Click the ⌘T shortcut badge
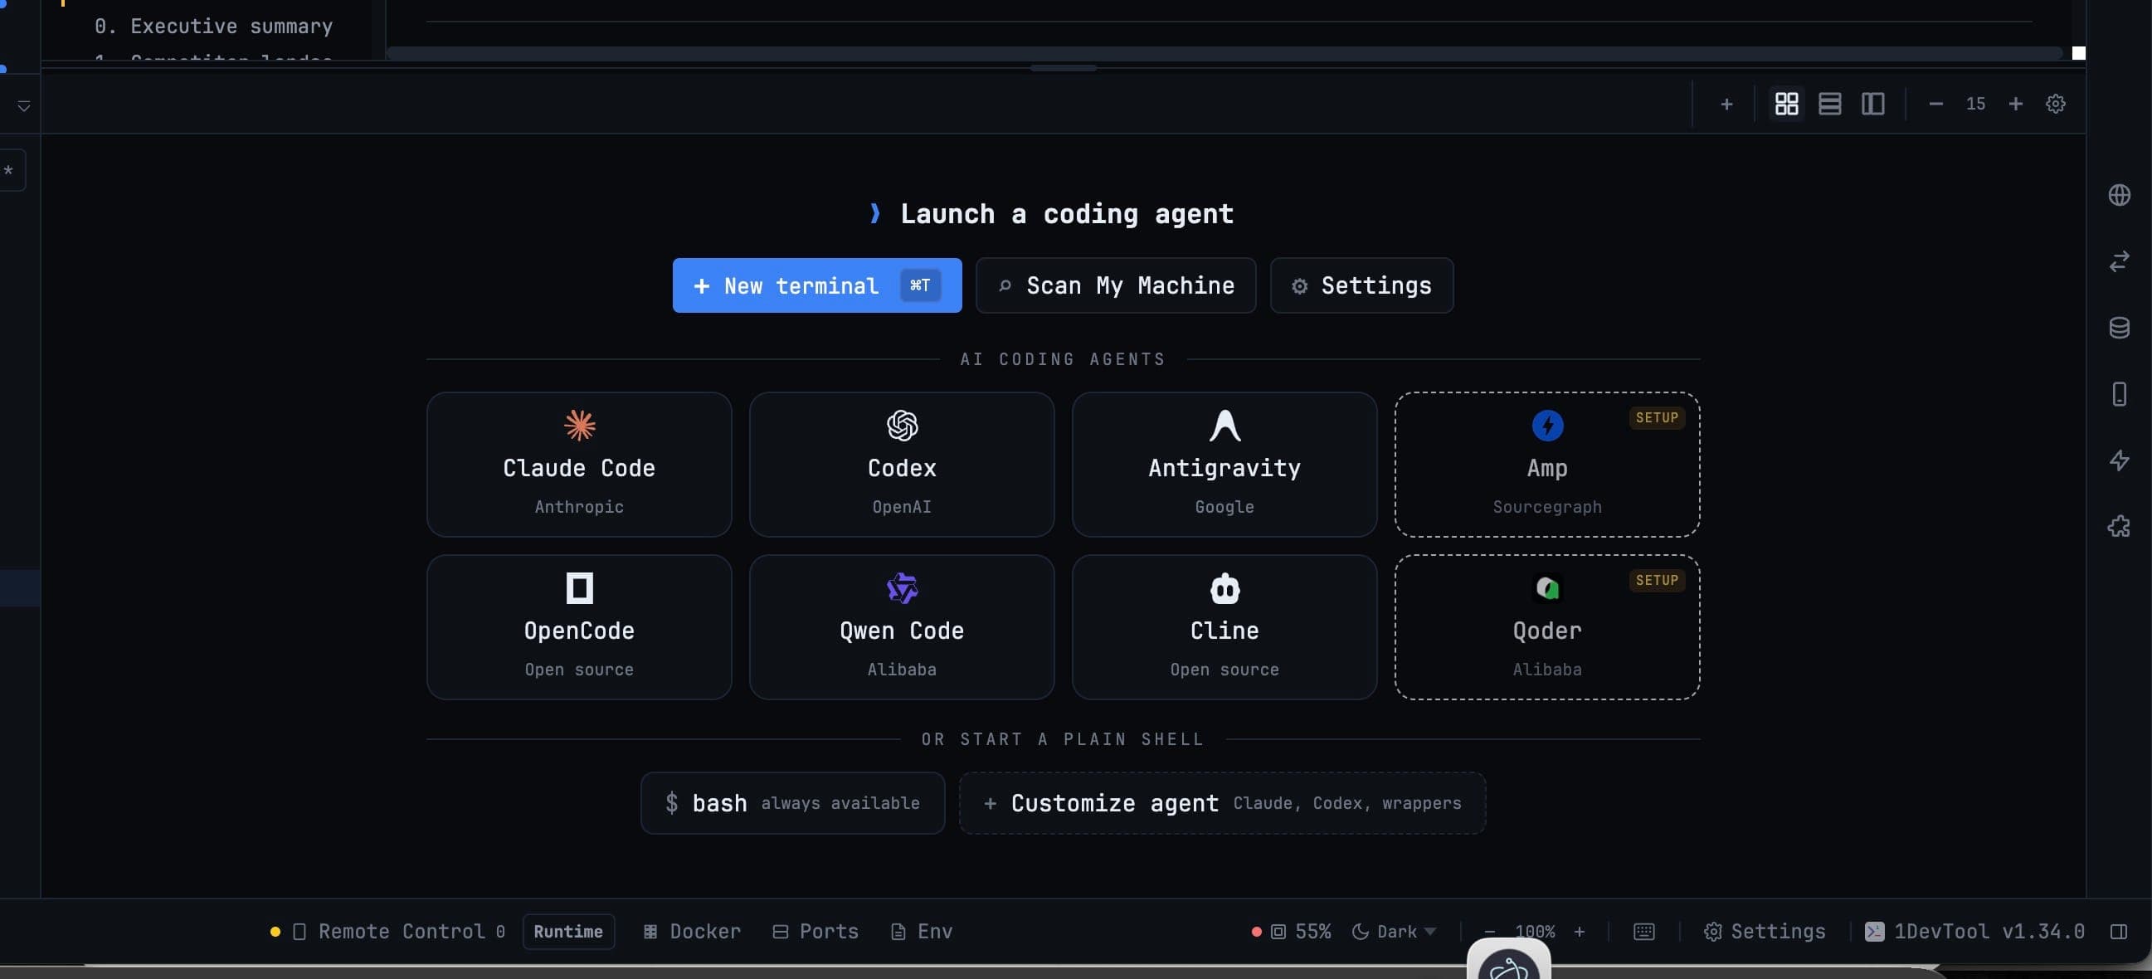 (920, 285)
